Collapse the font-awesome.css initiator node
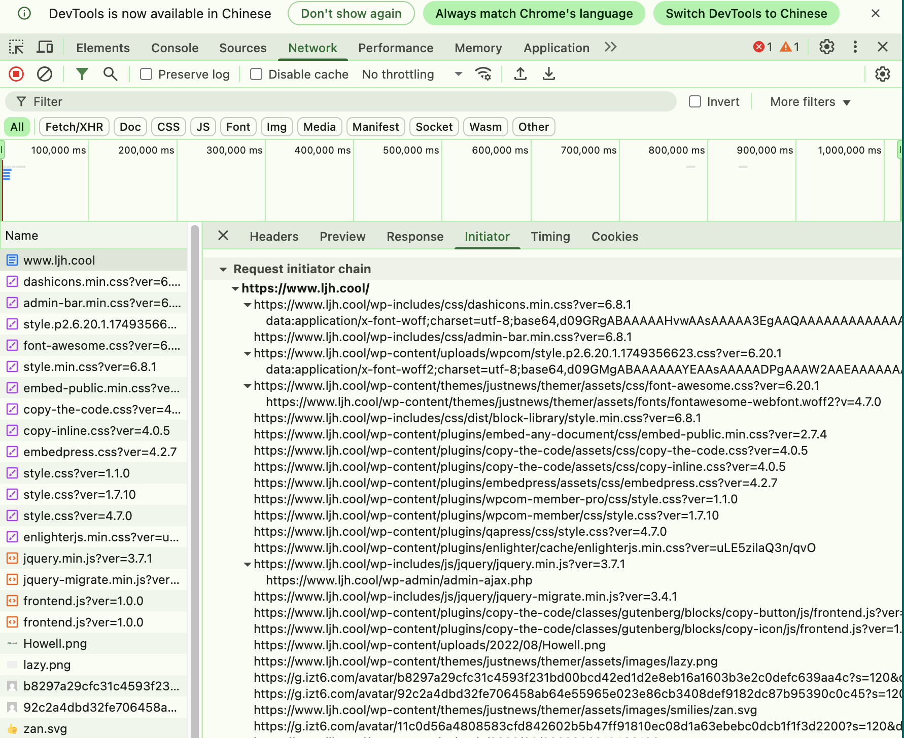The image size is (904, 738). (x=247, y=386)
